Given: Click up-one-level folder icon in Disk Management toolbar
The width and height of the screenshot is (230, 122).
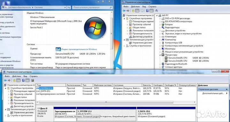Looking at the screenshot, I should click(14, 80).
